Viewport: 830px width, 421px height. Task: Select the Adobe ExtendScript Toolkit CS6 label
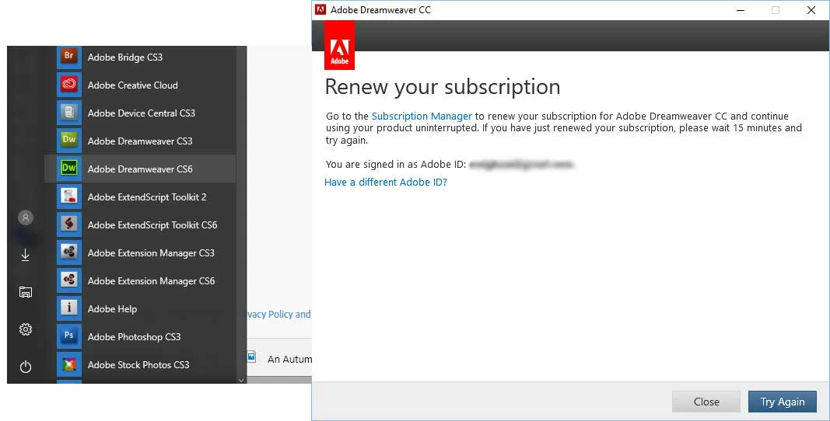tap(152, 225)
